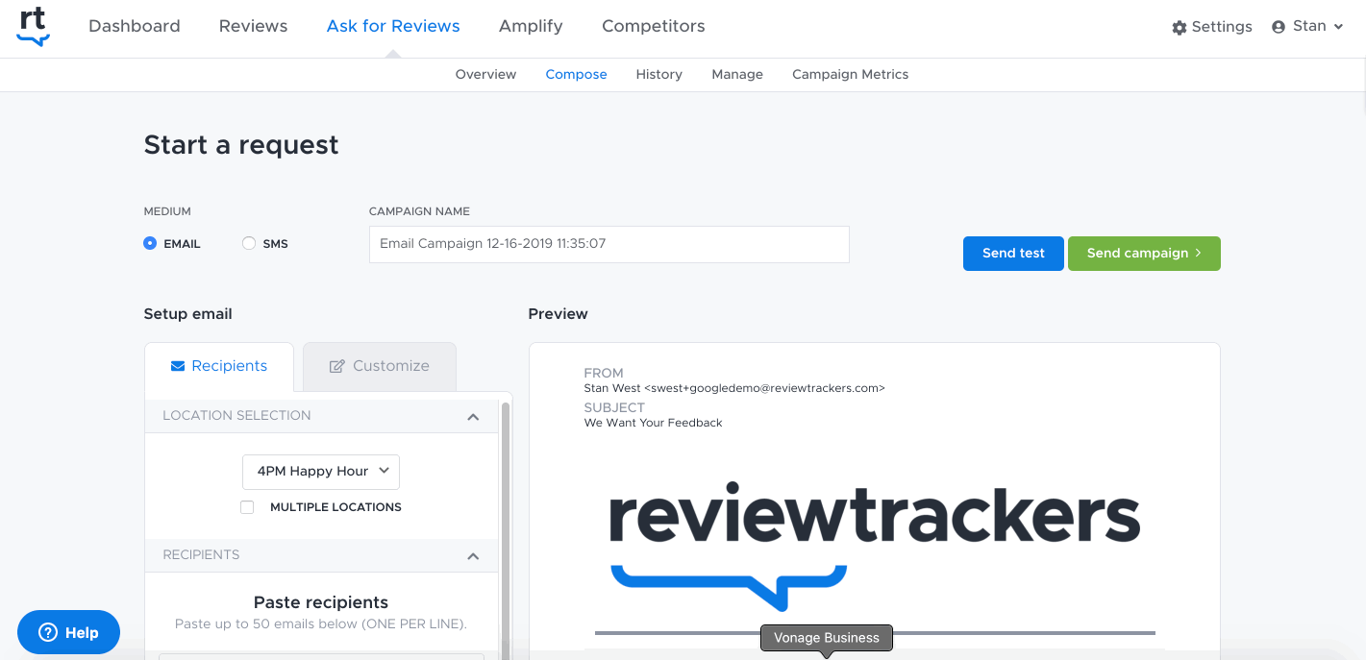Open the Stan user account menu
This screenshot has width=1366, height=660.
[1306, 26]
